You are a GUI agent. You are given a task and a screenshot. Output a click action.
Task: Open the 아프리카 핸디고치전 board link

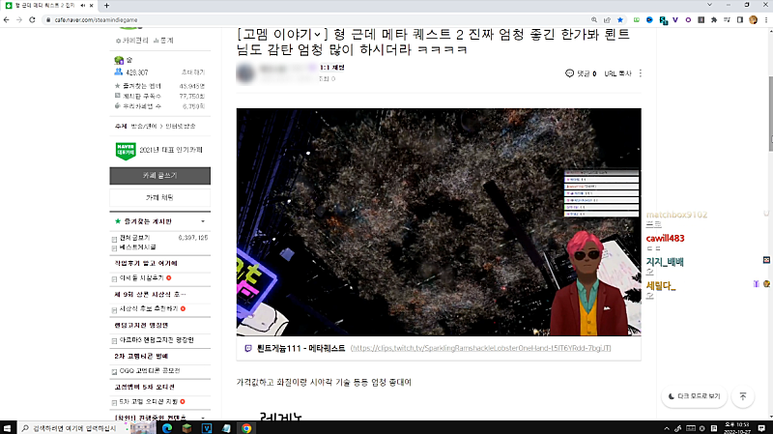point(157,340)
